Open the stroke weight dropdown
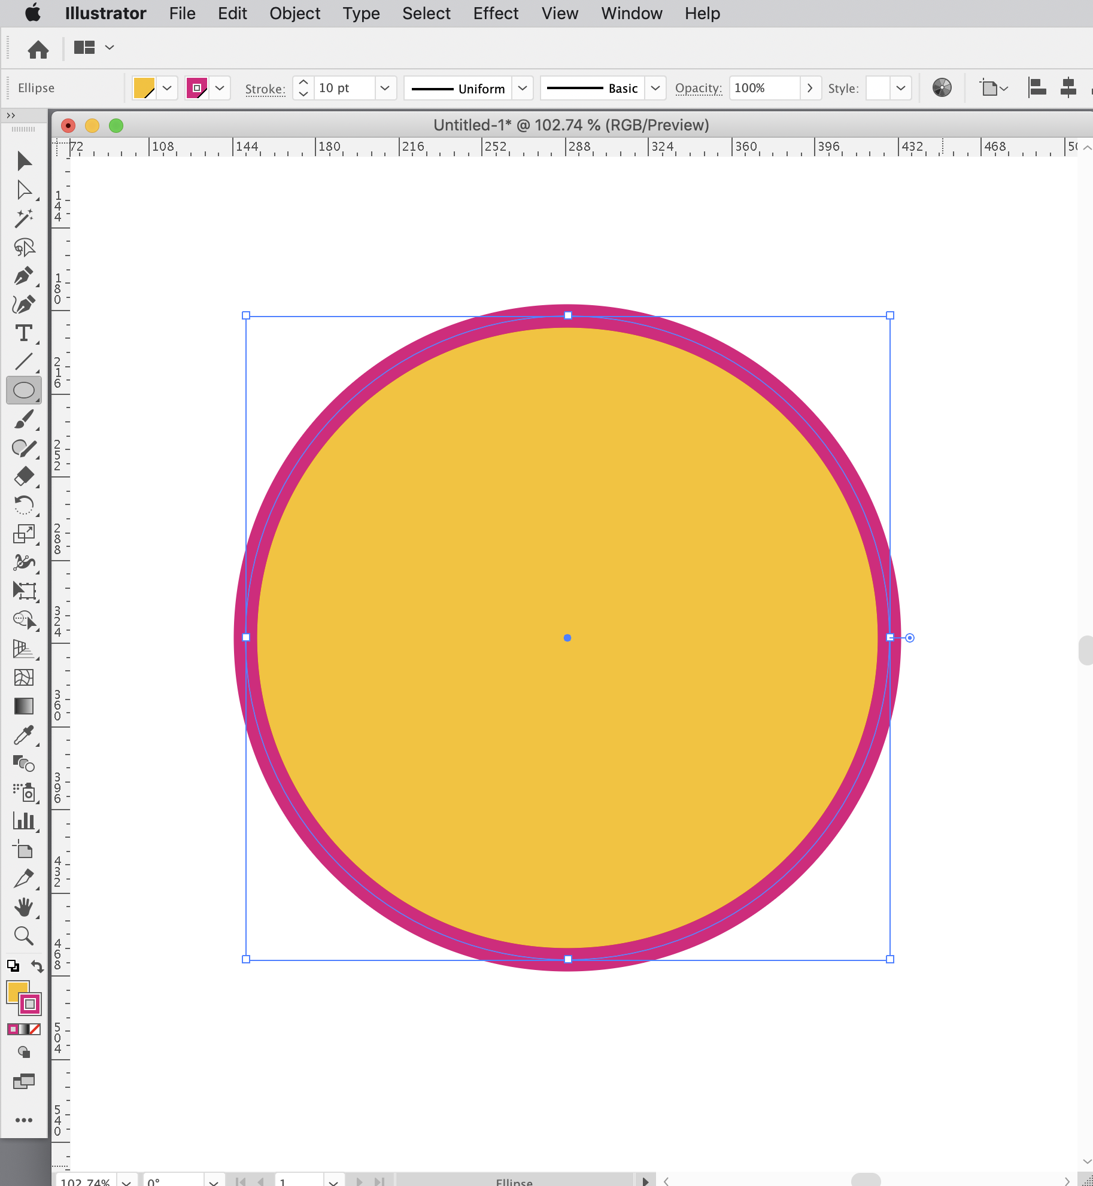The width and height of the screenshot is (1093, 1186). 385,88
